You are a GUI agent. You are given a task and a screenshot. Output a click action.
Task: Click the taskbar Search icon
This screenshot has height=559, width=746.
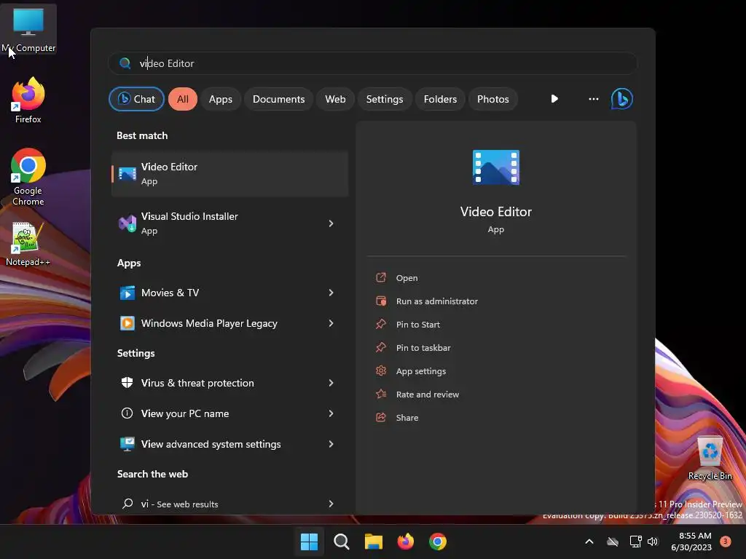click(x=342, y=542)
